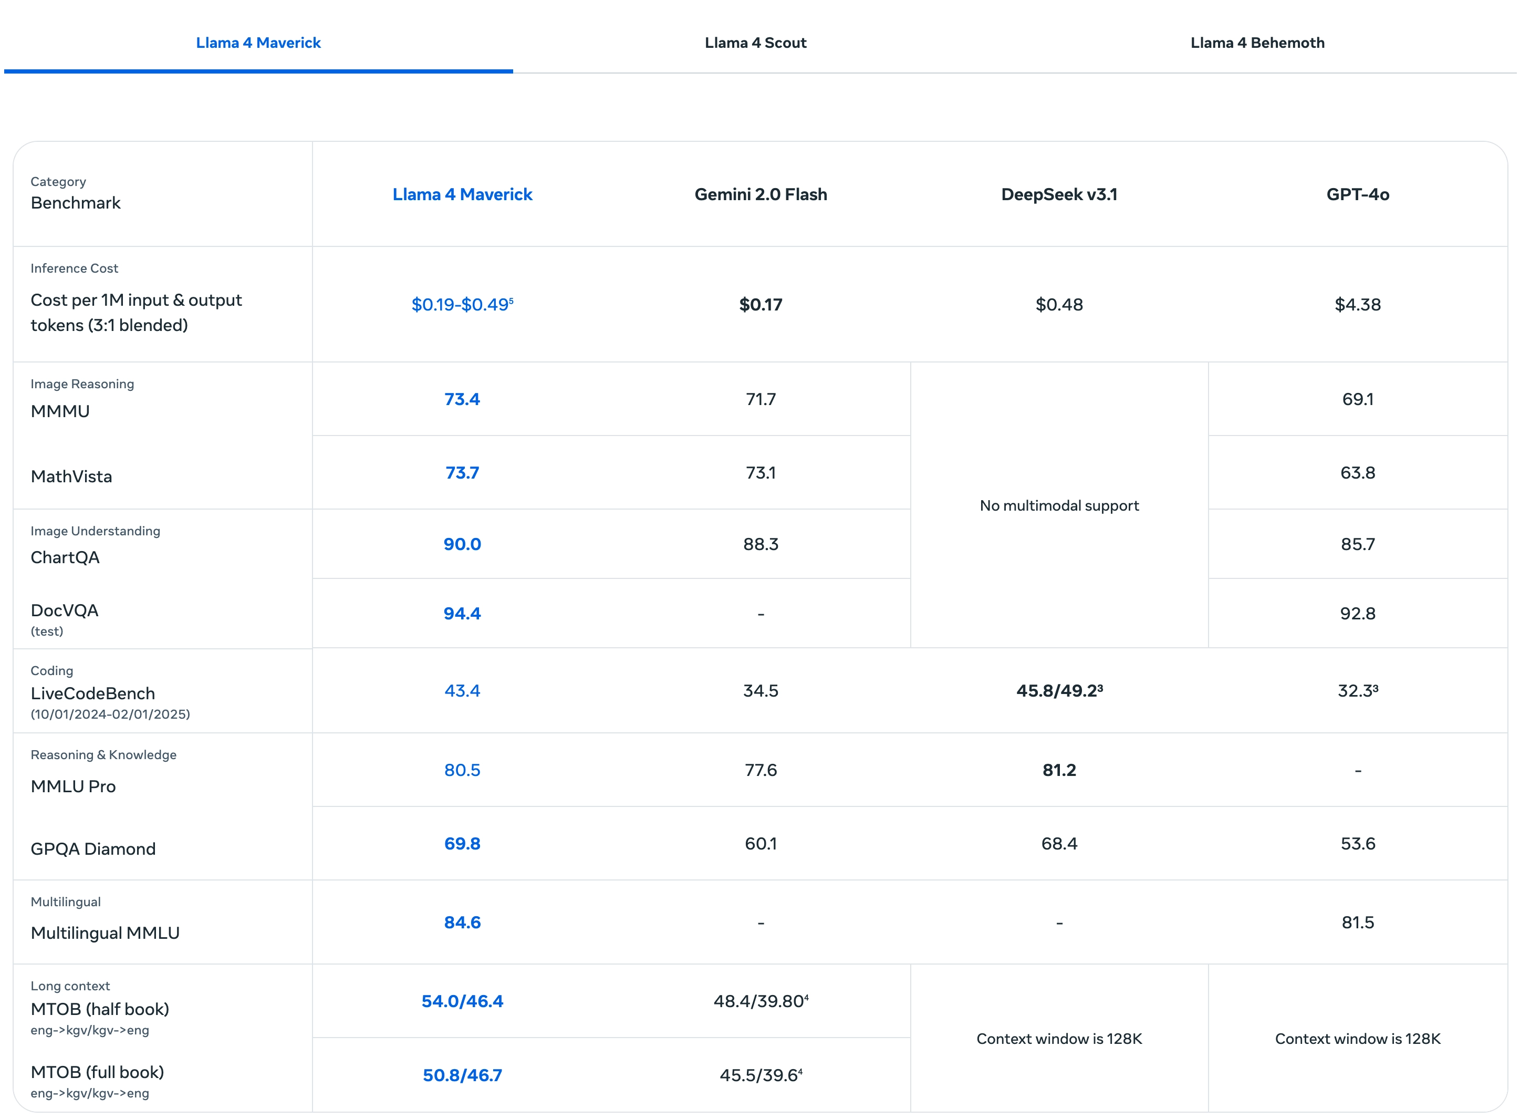Click the 60.1 Gemini GPQA score
1520x1119 pixels.
click(761, 843)
